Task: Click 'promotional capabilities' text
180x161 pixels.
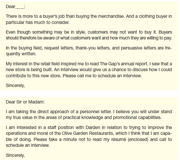Action: point(137,118)
